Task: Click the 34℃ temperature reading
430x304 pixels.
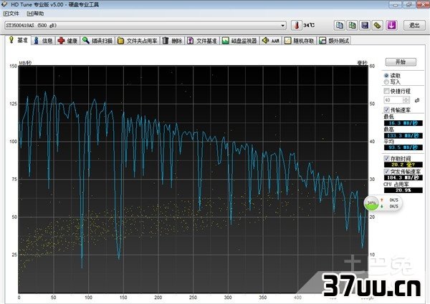Action: click(309, 26)
